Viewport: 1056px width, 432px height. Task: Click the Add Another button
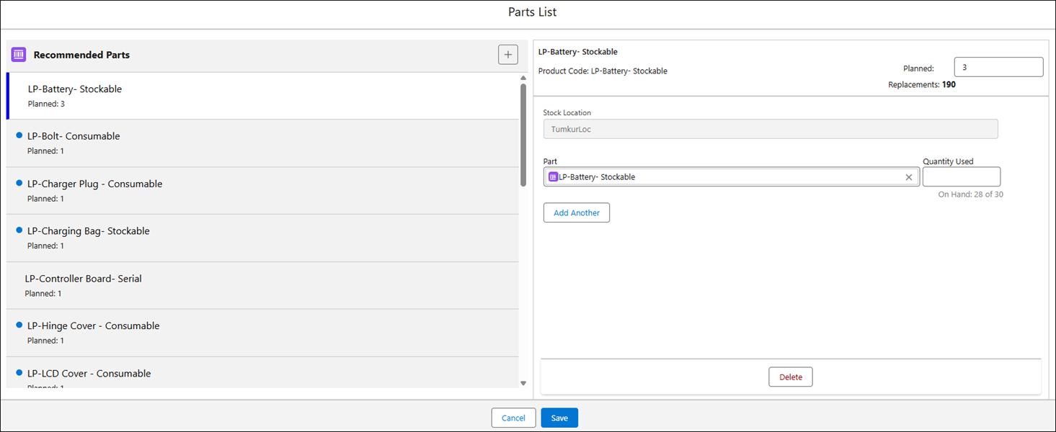pyautogui.click(x=577, y=213)
